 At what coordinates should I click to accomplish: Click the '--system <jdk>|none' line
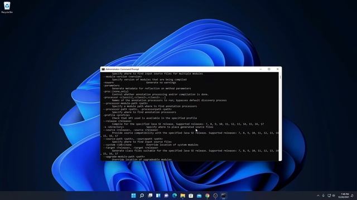click(151, 144)
